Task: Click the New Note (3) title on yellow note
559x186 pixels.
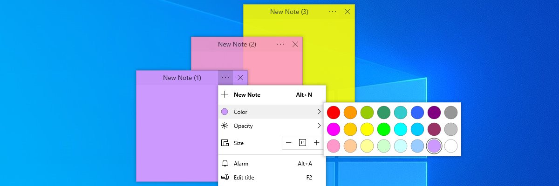Action: tap(289, 12)
